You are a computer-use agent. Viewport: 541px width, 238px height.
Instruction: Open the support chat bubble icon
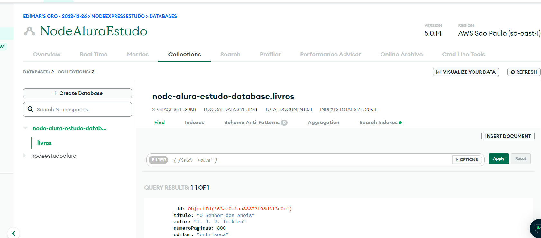(x=536, y=228)
